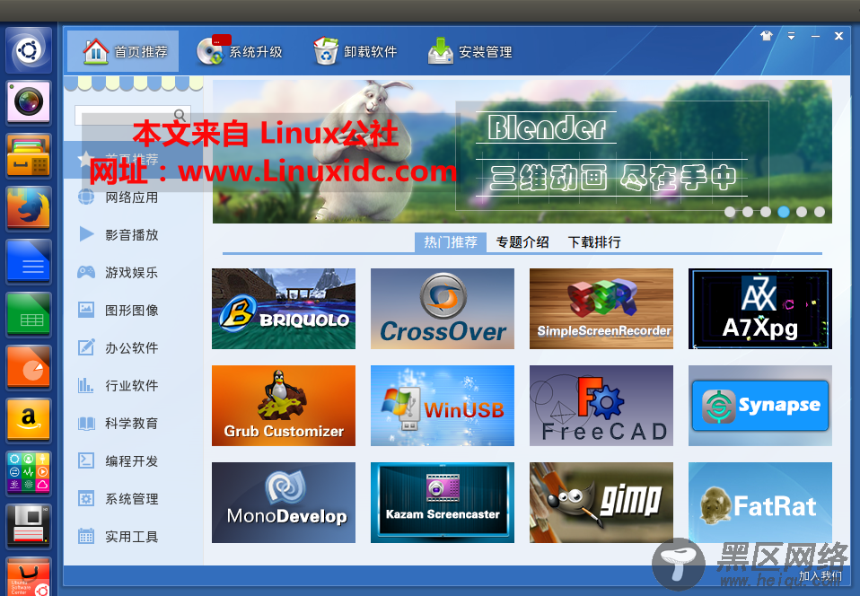Screen dimensions: 860x596
Task: Switch to the 专题介绍 tab
Action: 522,241
